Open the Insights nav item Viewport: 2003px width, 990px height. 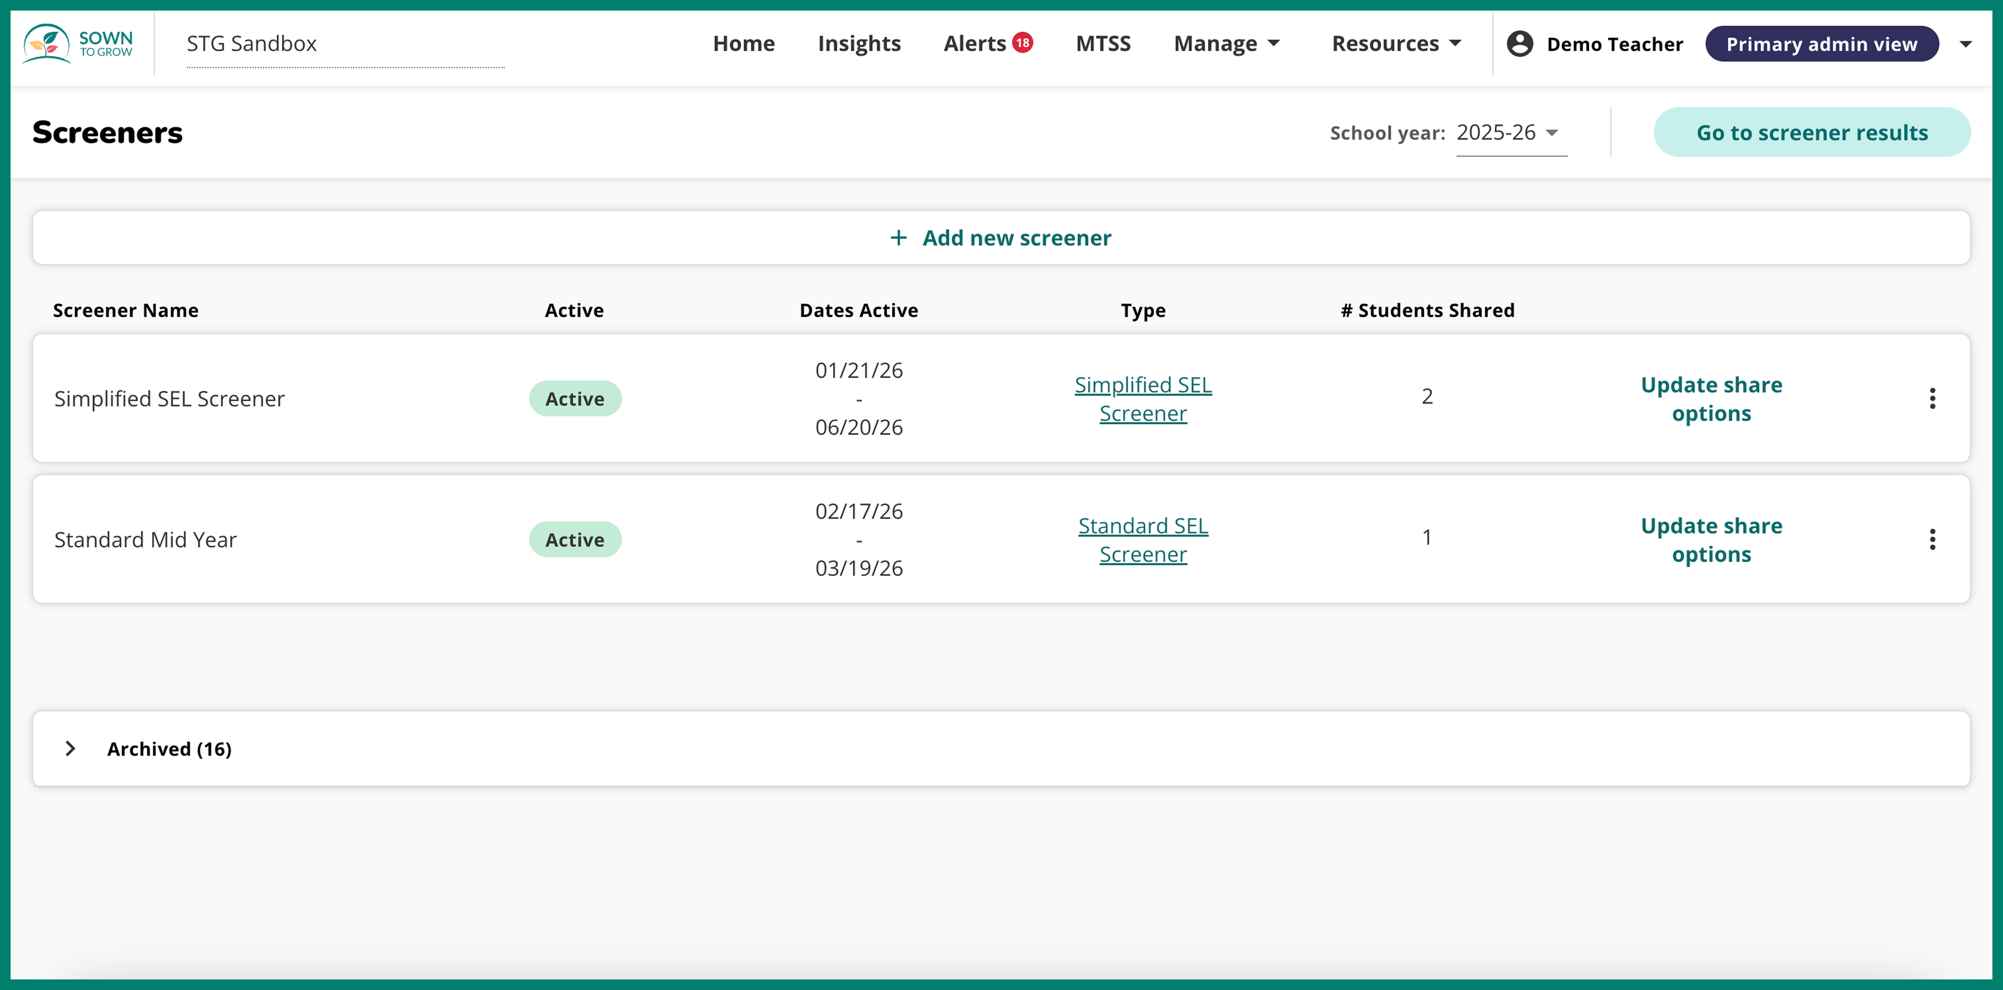858,44
